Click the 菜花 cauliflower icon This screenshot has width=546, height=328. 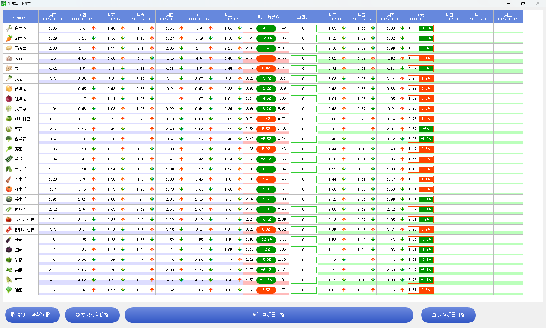pyautogui.click(x=9, y=129)
